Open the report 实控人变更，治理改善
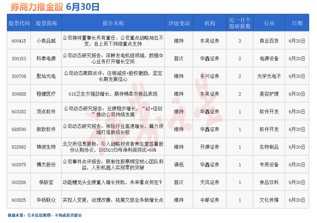Image resolution: width=317 pixels, height=223 pixels. pyautogui.click(x=113, y=200)
